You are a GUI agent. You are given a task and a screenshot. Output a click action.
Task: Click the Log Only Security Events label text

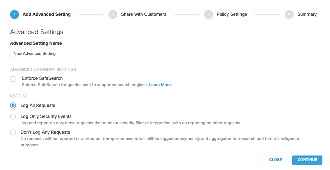coord(46,116)
